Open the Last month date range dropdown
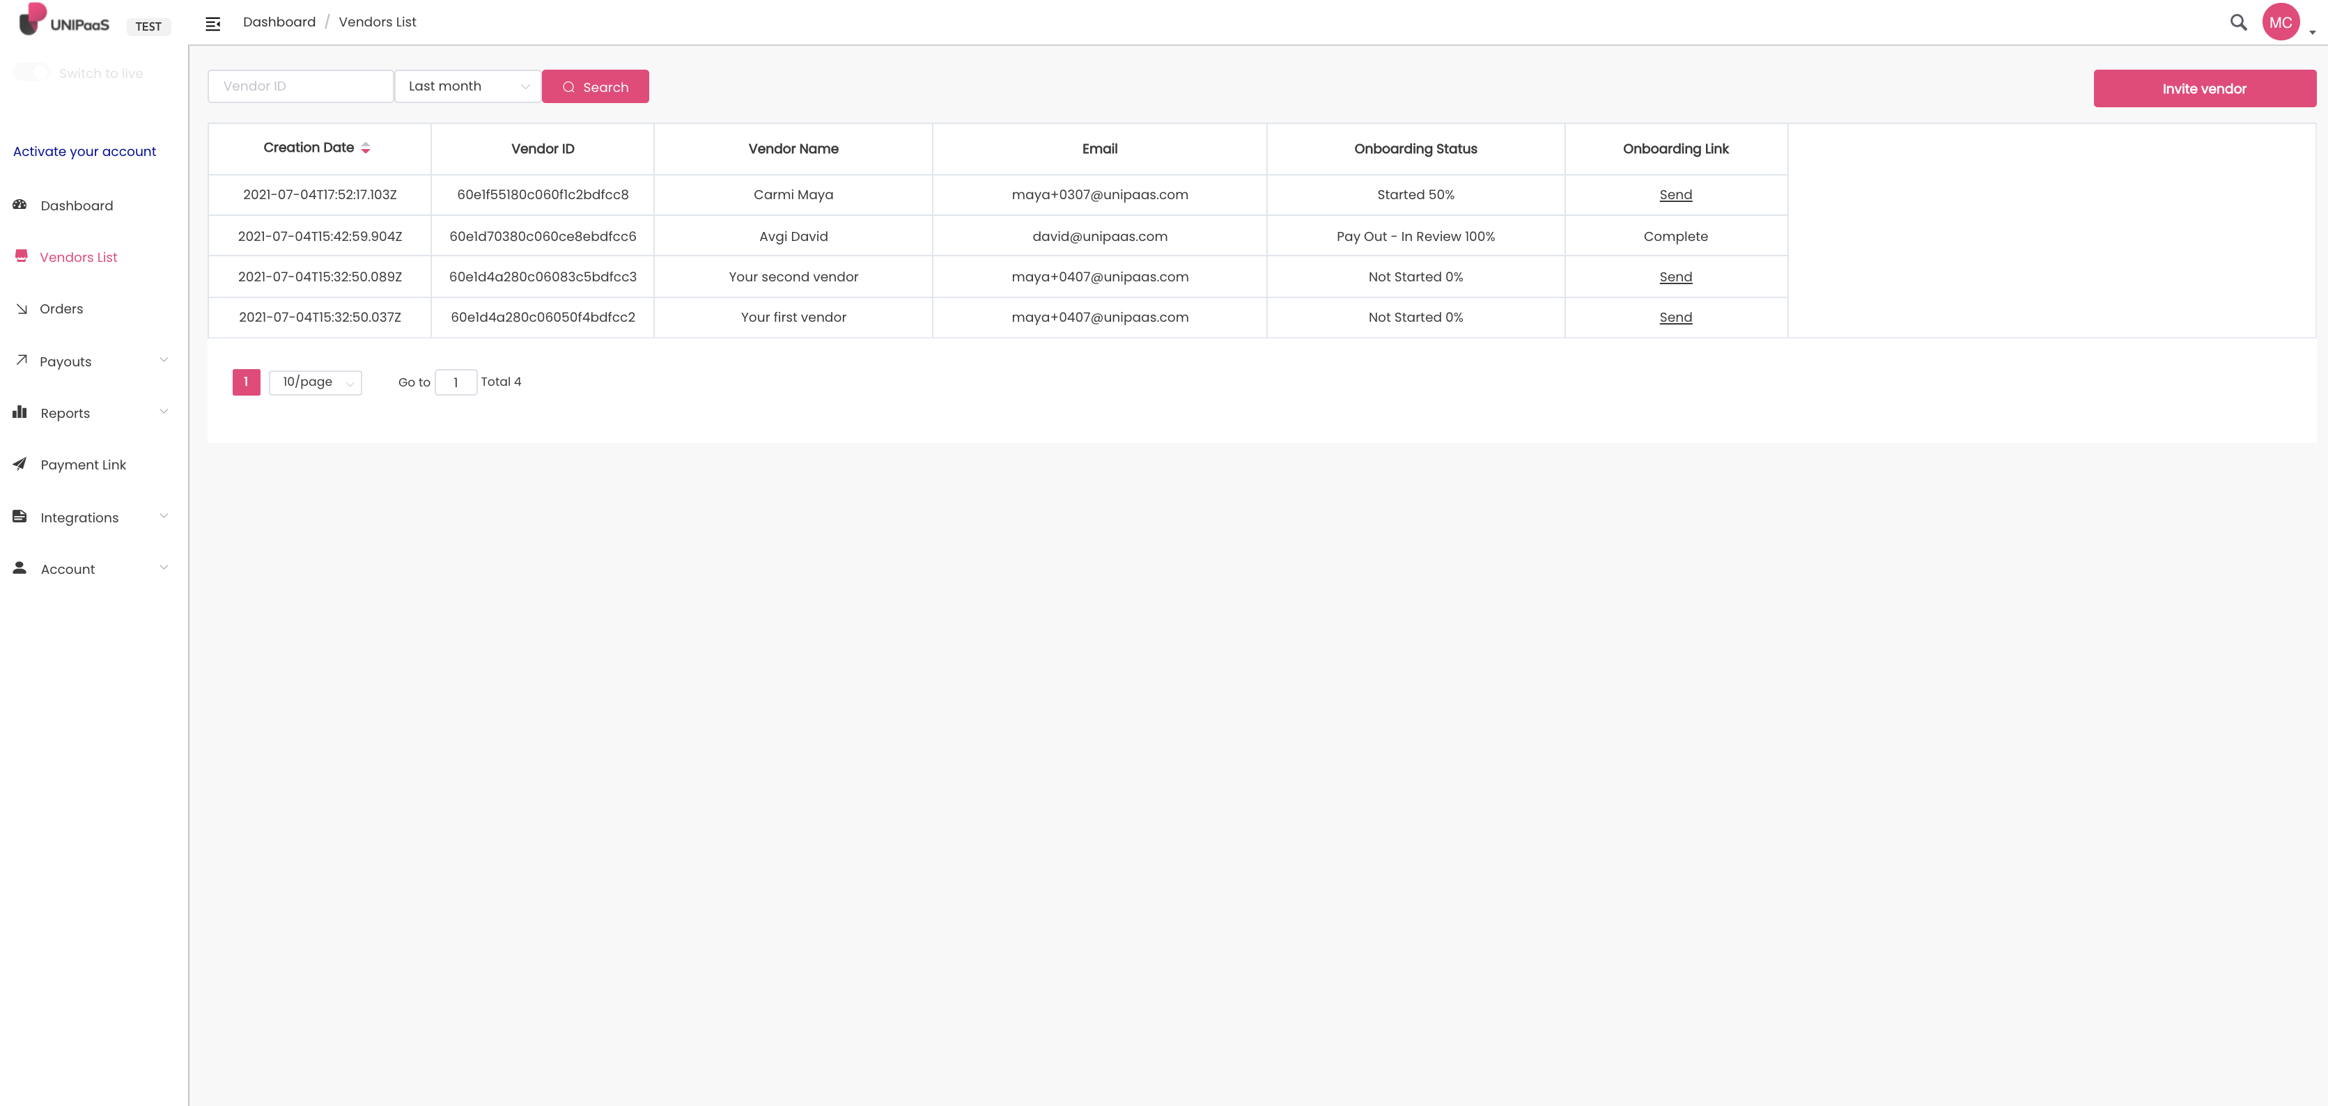This screenshot has width=2328, height=1106. [x=467, y=87]
